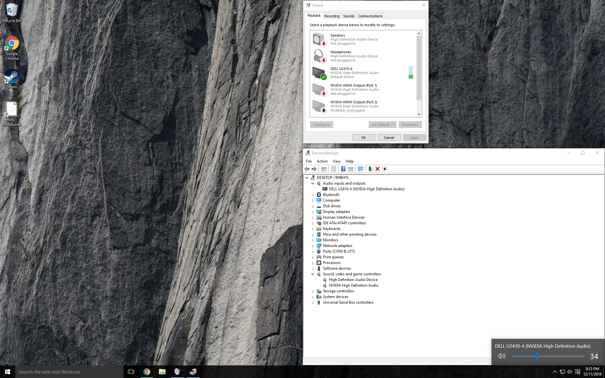Click OK button in Sound dialog
605x378 pixels.
tap(364, 138)
